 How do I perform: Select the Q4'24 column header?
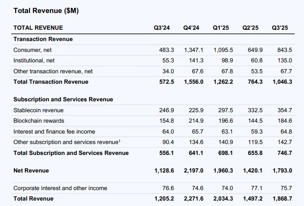191,28
